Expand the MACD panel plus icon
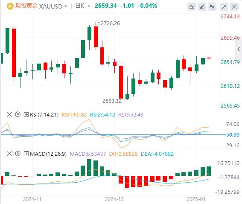 [x=26, y=154]
